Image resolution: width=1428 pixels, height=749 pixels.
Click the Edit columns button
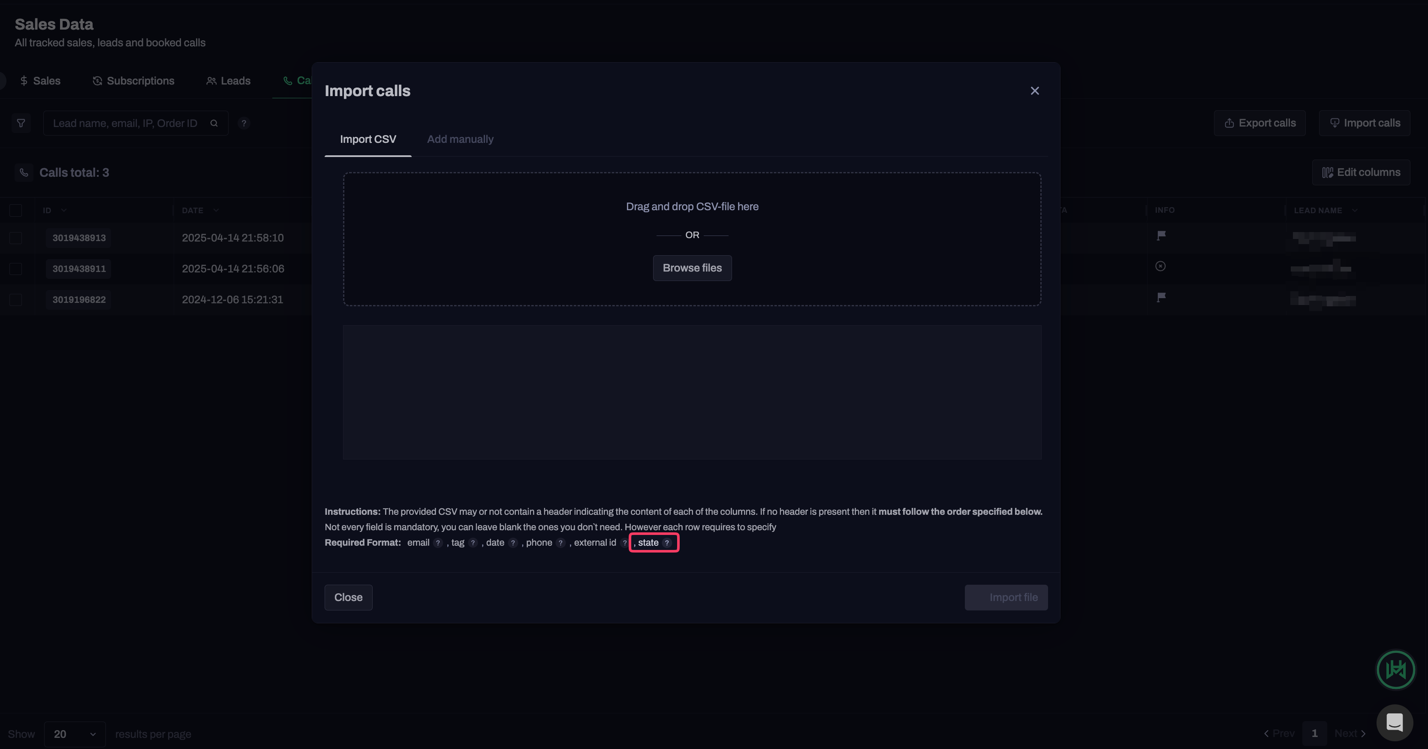pos(1361,172)
